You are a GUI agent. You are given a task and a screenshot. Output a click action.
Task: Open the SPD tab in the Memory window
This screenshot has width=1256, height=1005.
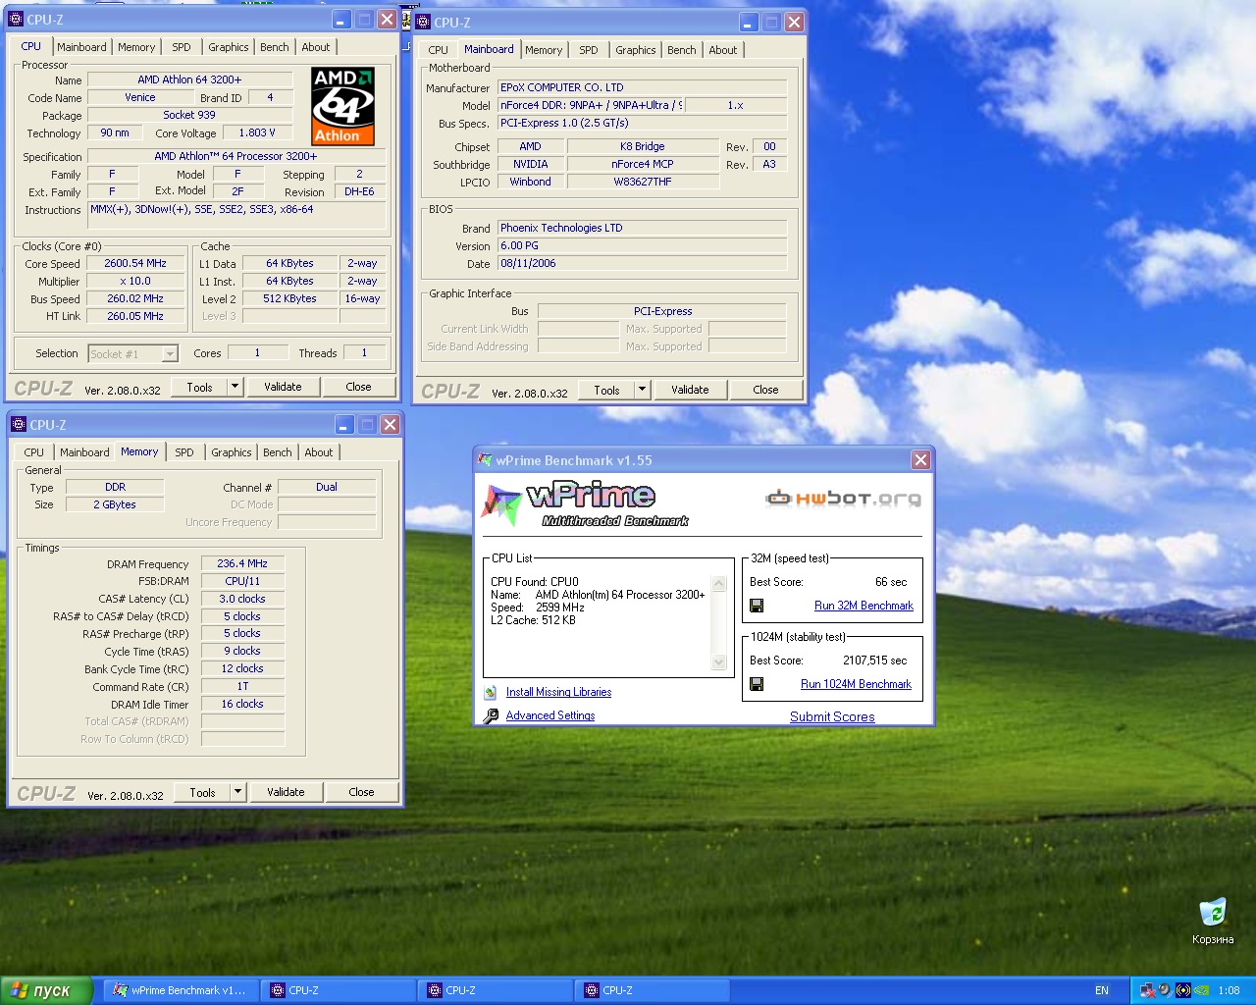click(184, 452)
